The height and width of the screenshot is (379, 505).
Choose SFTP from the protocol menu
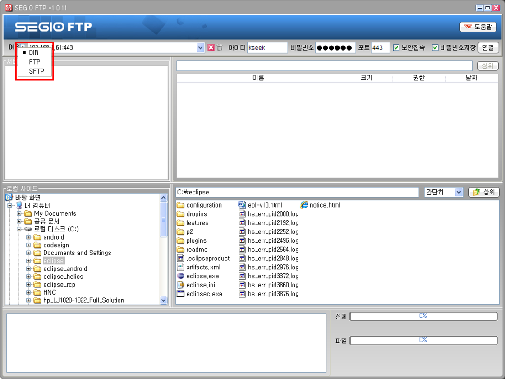37,71
